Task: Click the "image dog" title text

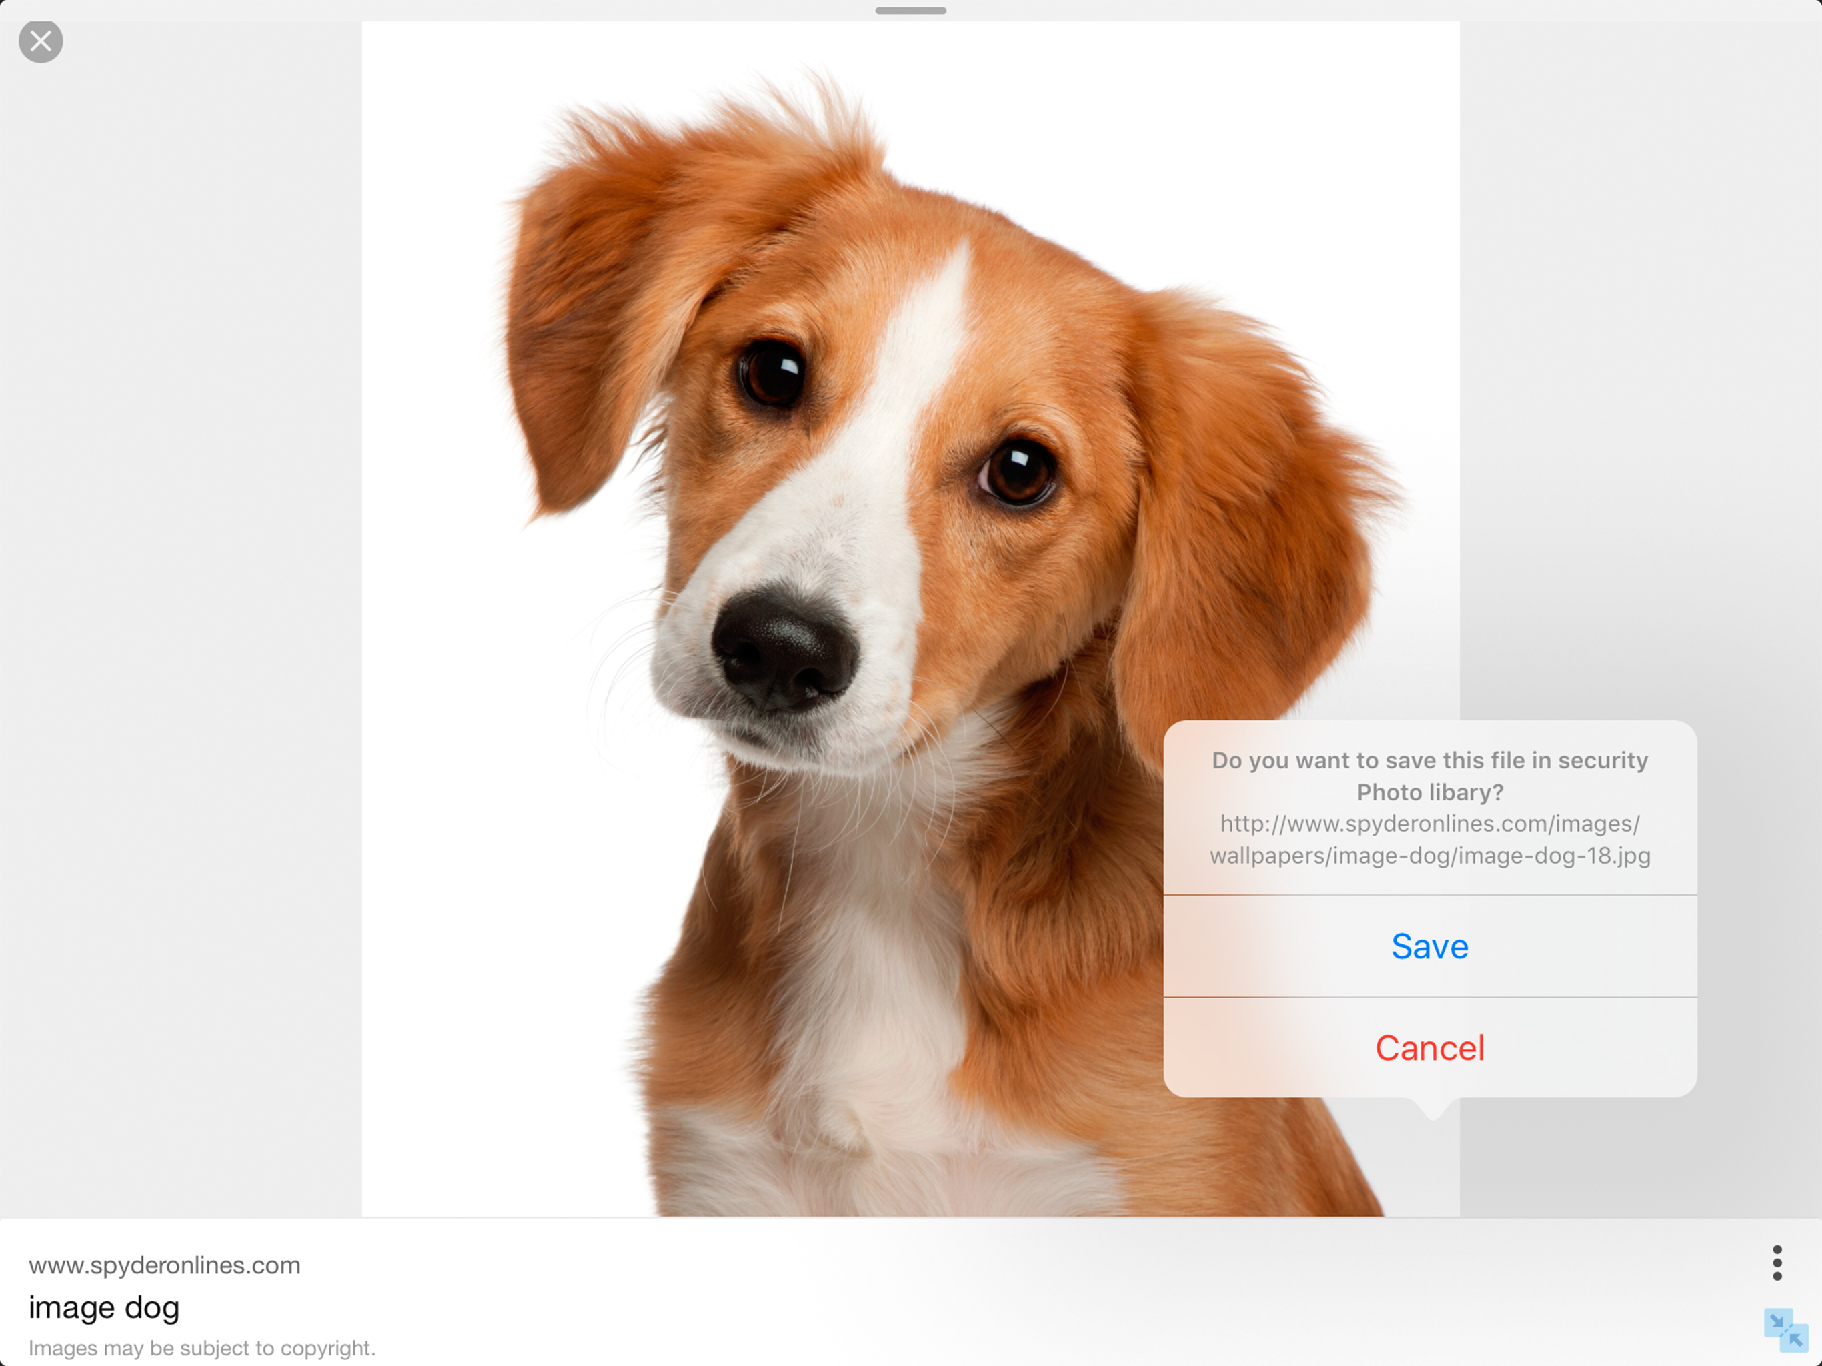Action: (x=104, y=1307)
